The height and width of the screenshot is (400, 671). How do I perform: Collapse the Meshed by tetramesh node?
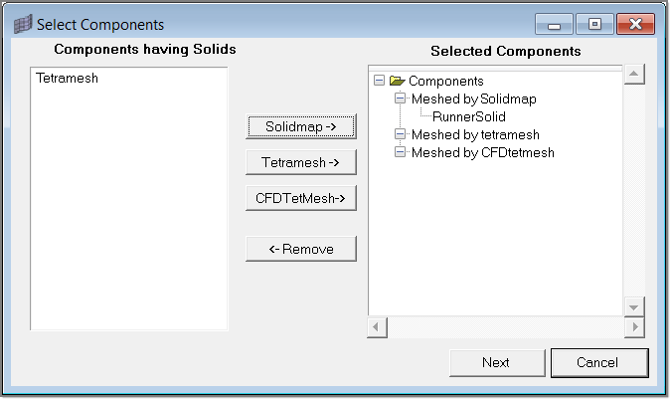pyautogui.click(x=401, y=134)
